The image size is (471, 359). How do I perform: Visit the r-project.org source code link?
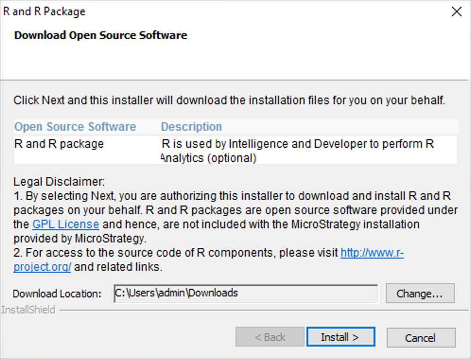(x=372, y=252)
